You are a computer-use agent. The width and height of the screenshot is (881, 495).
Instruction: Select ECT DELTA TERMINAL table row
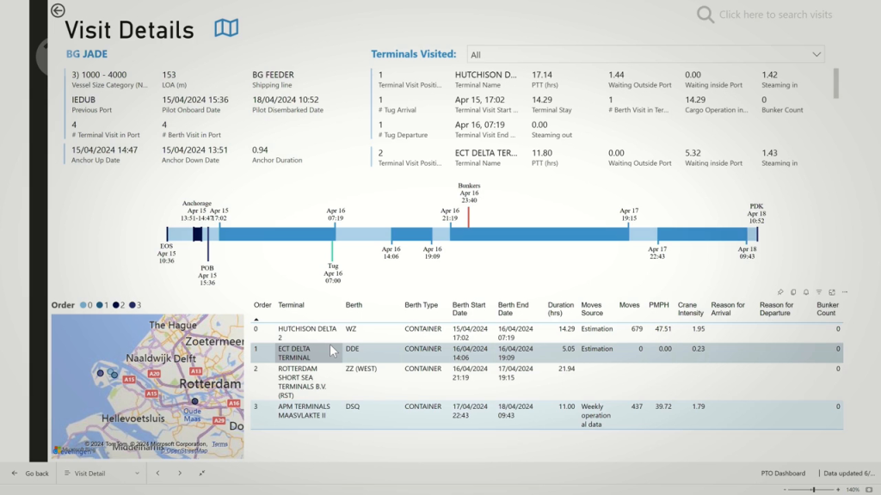pyautogui.click(x=546, y=353)
